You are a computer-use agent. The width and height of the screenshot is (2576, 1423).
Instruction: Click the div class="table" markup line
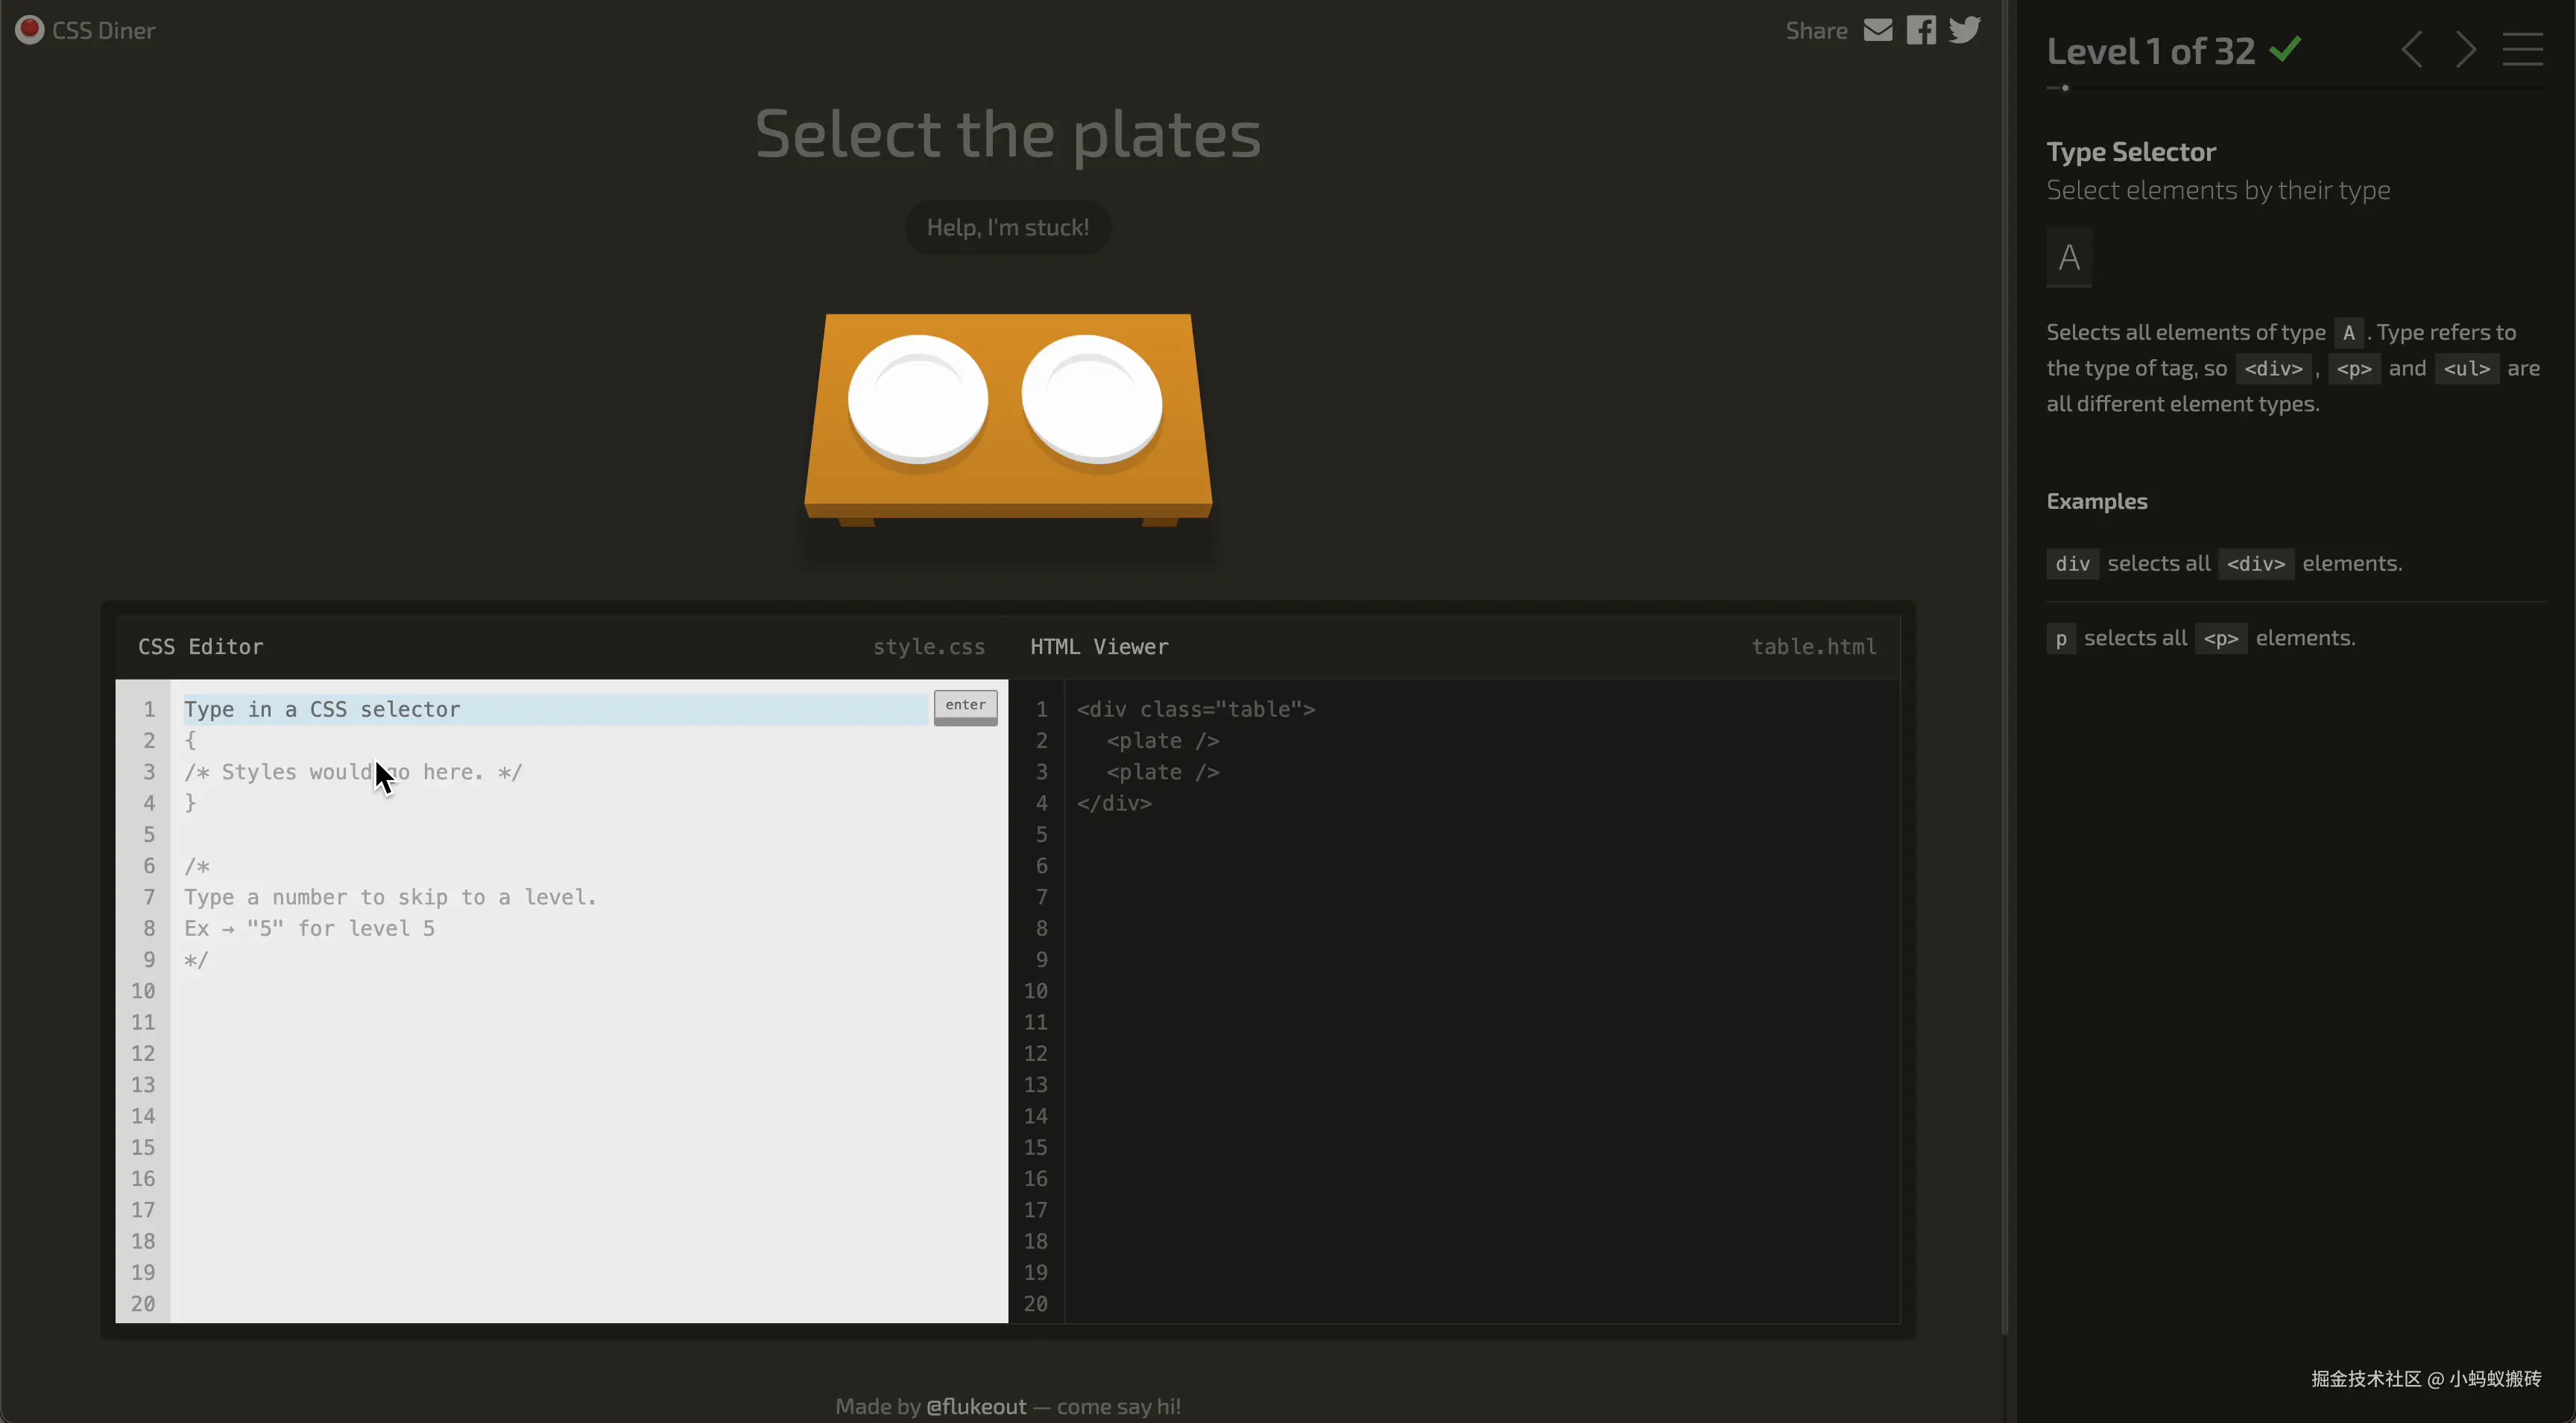[x=1195, y=709]
